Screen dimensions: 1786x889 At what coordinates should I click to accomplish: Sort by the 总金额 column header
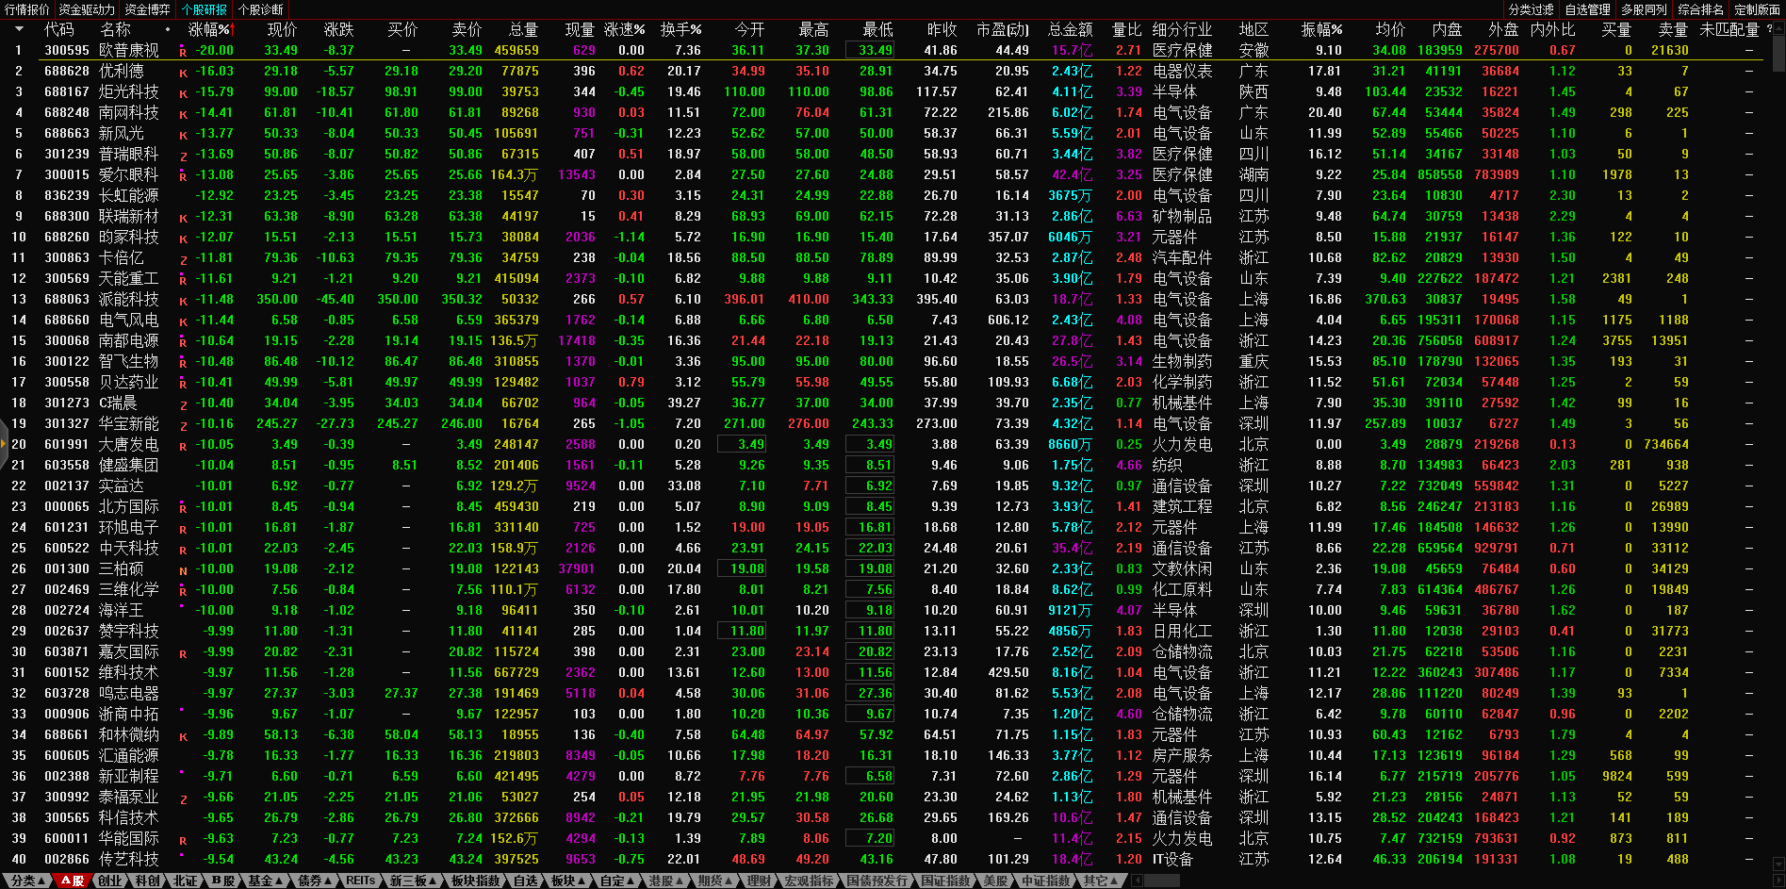point(1070,29)
